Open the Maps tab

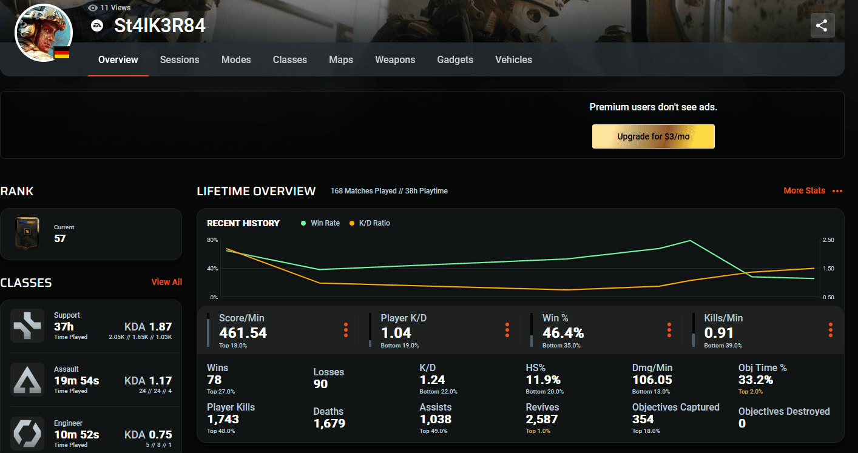pos(341,59)
